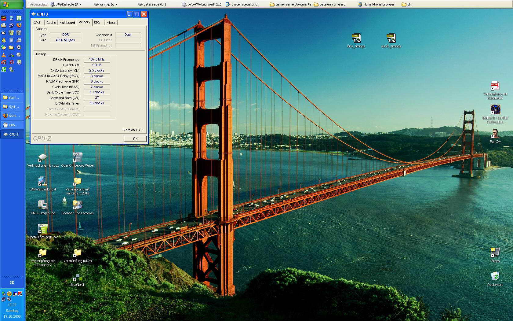Open Gemeinsame Dokumente folder link
Screen dimensions: 513x321
click(x=290, y=4)
